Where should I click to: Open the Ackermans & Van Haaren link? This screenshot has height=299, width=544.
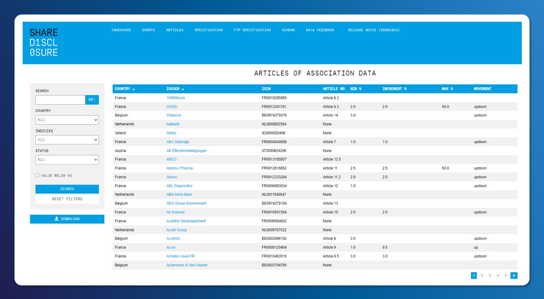(x=187, y=265)
